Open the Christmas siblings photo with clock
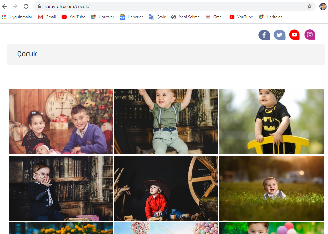This screenshot has height=234, width=328. pyautogui.click(x=61, y=122)
